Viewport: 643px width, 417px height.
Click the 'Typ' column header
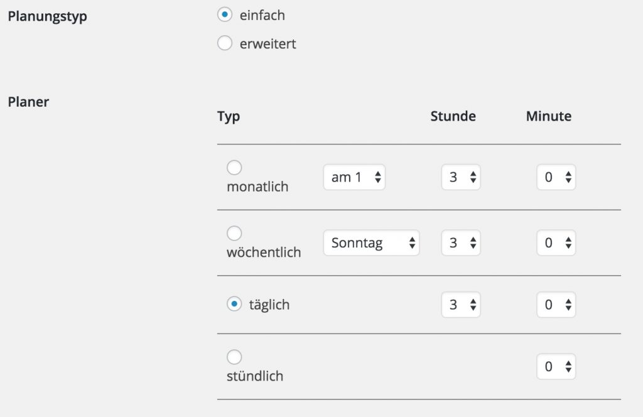(228, 116)
